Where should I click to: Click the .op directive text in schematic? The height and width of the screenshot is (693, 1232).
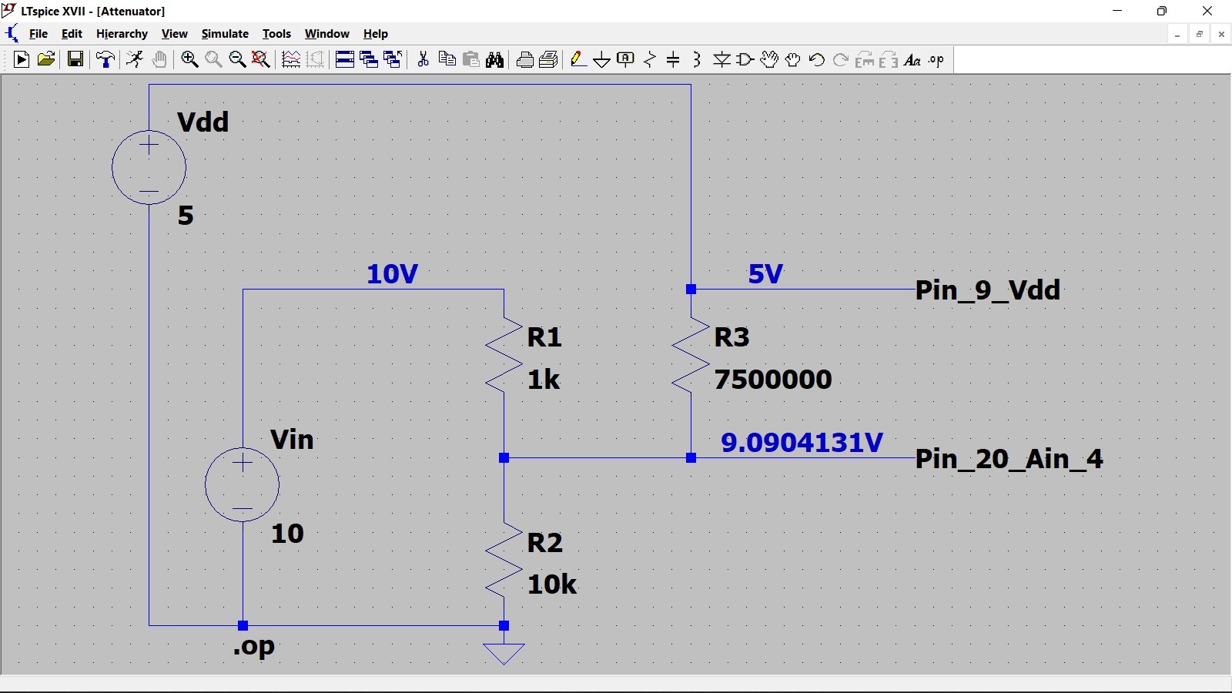(x=254, y=647)
